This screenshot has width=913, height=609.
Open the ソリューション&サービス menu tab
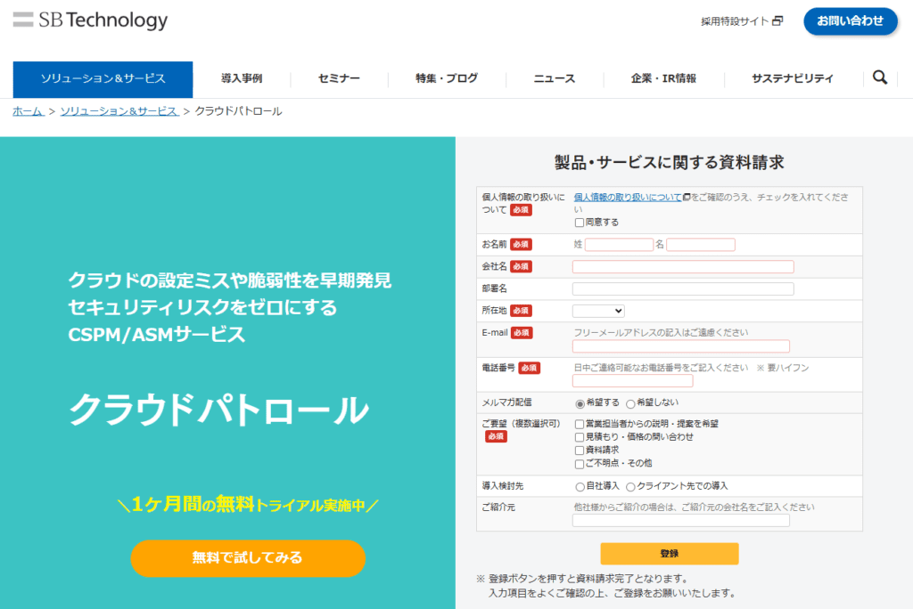[x=103, y=79]
